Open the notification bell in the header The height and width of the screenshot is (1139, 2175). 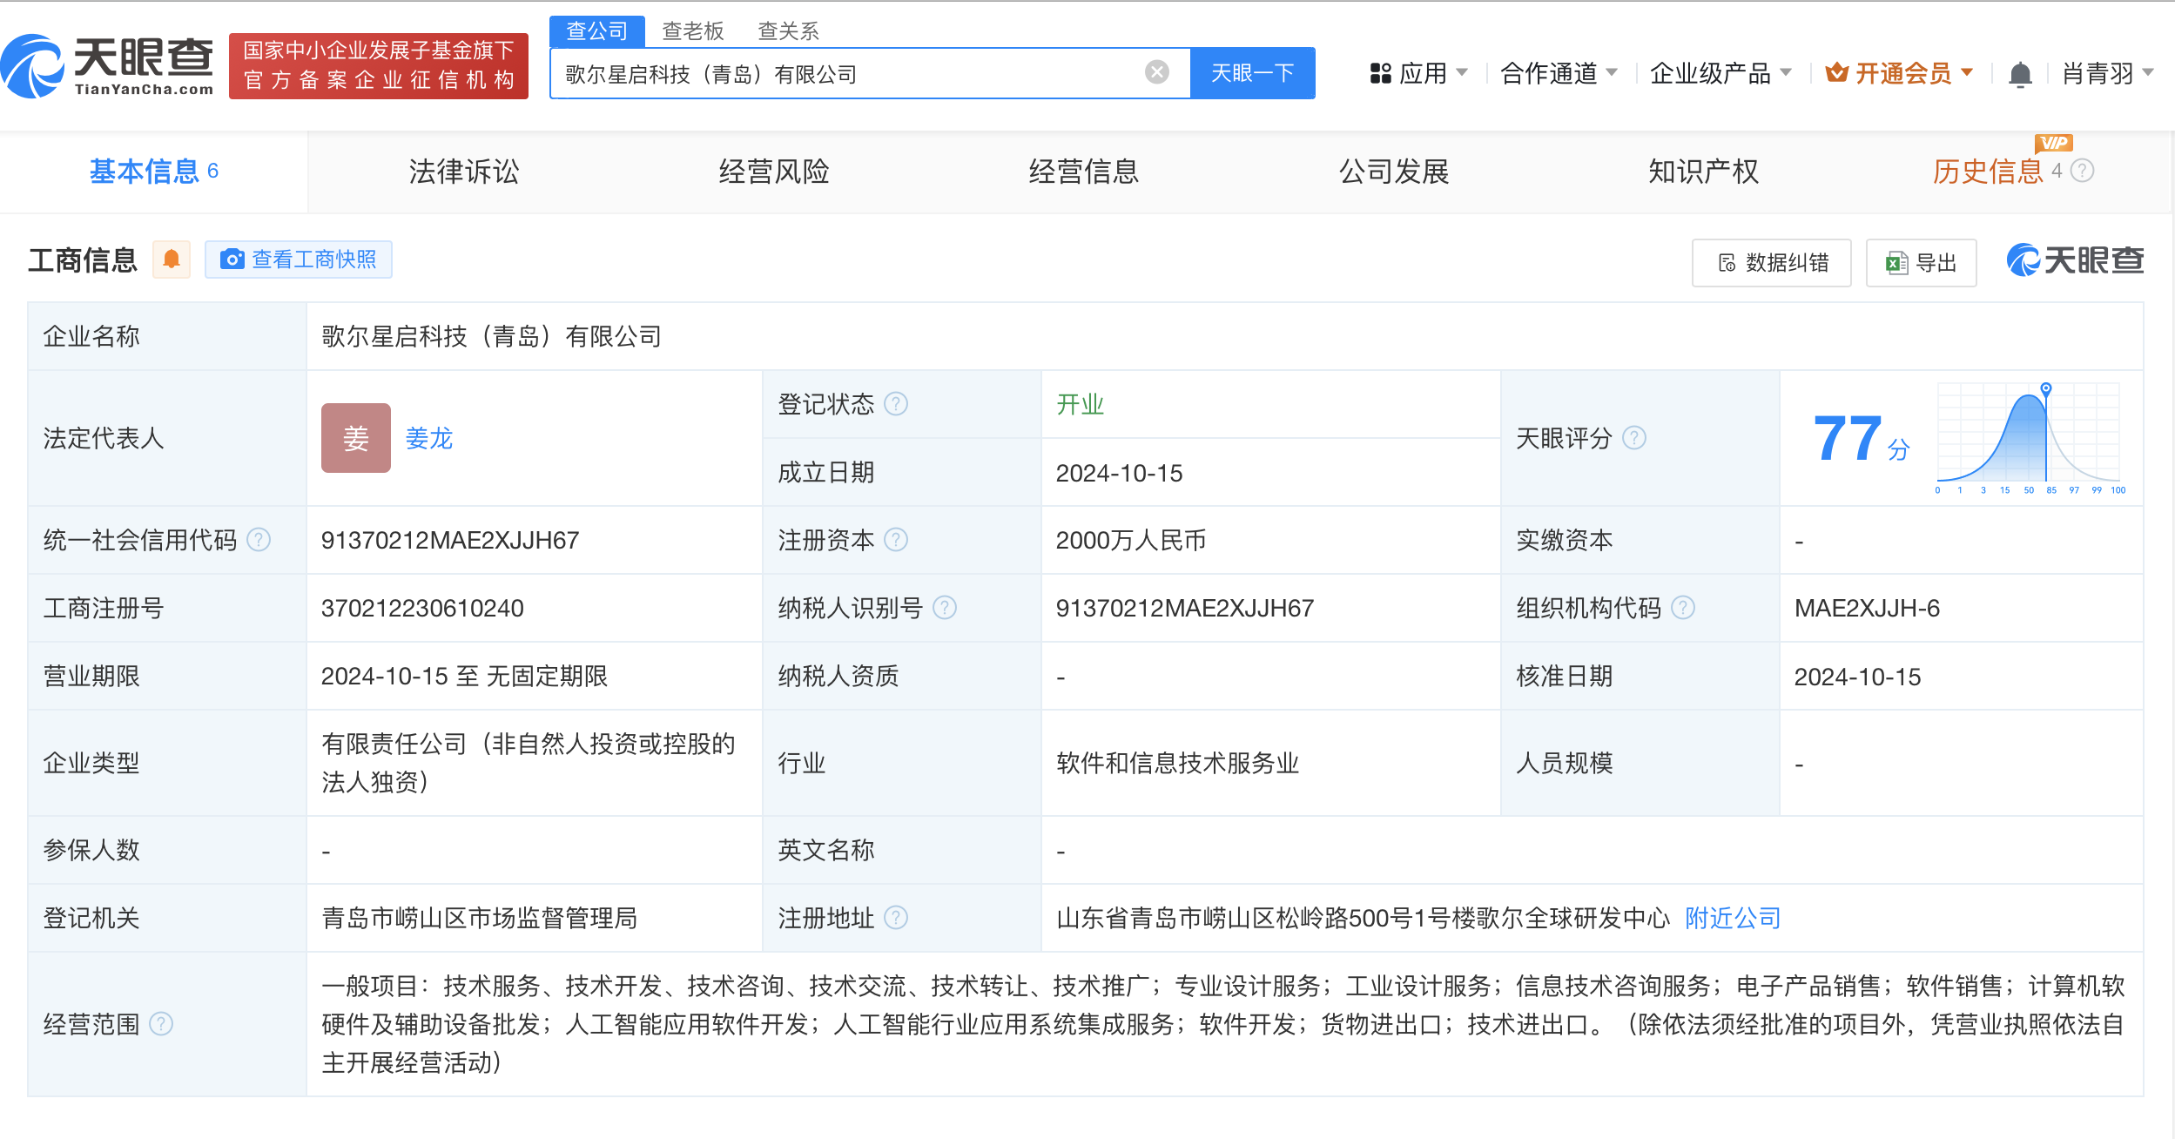click(2020, 74)
